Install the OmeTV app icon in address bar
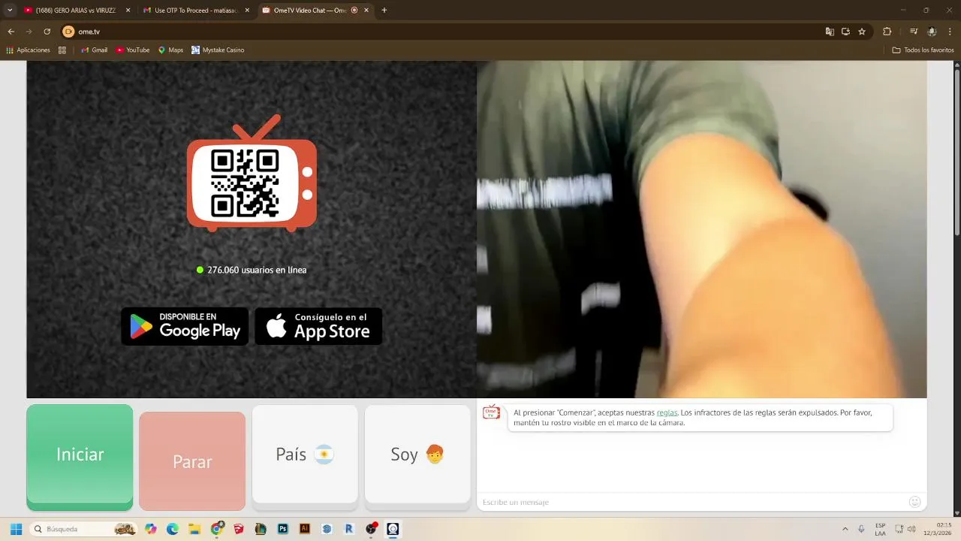The height and width of the screenshot is (541, 961). [x=845, y=32]
